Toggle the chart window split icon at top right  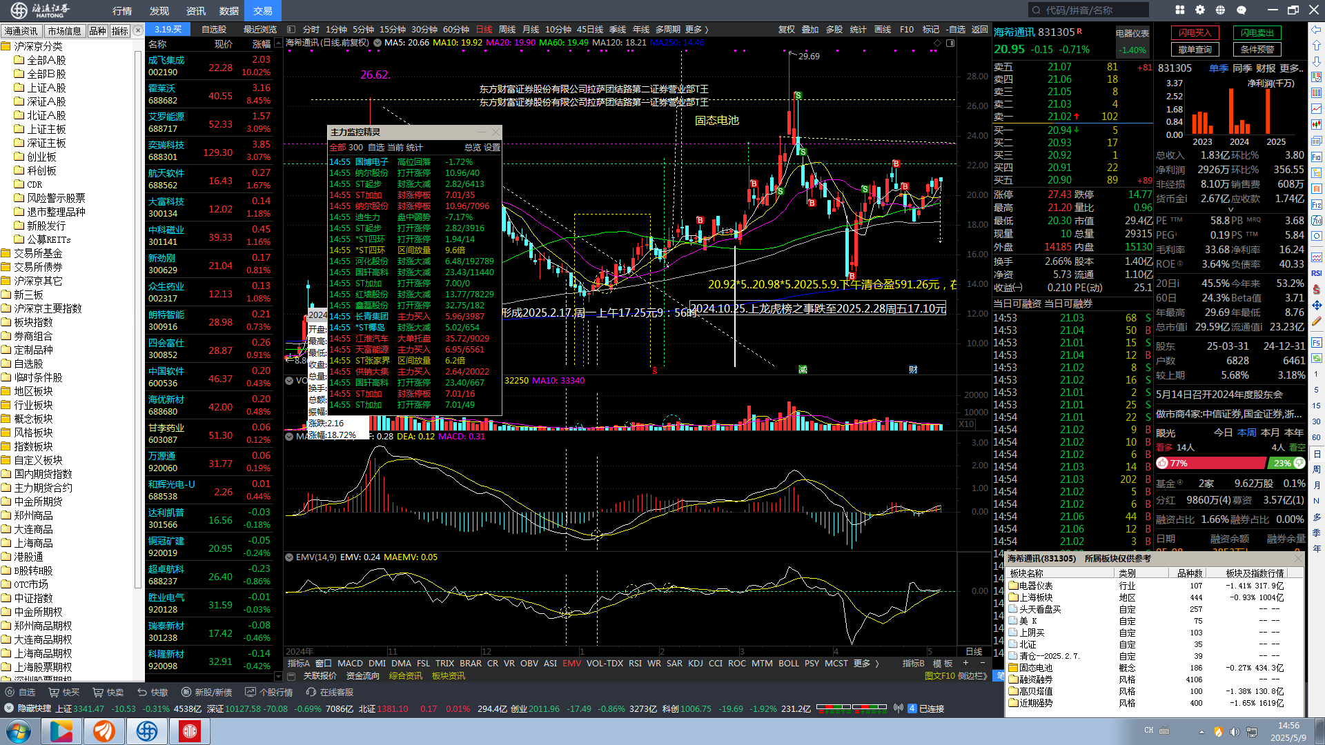click(950, 43)
